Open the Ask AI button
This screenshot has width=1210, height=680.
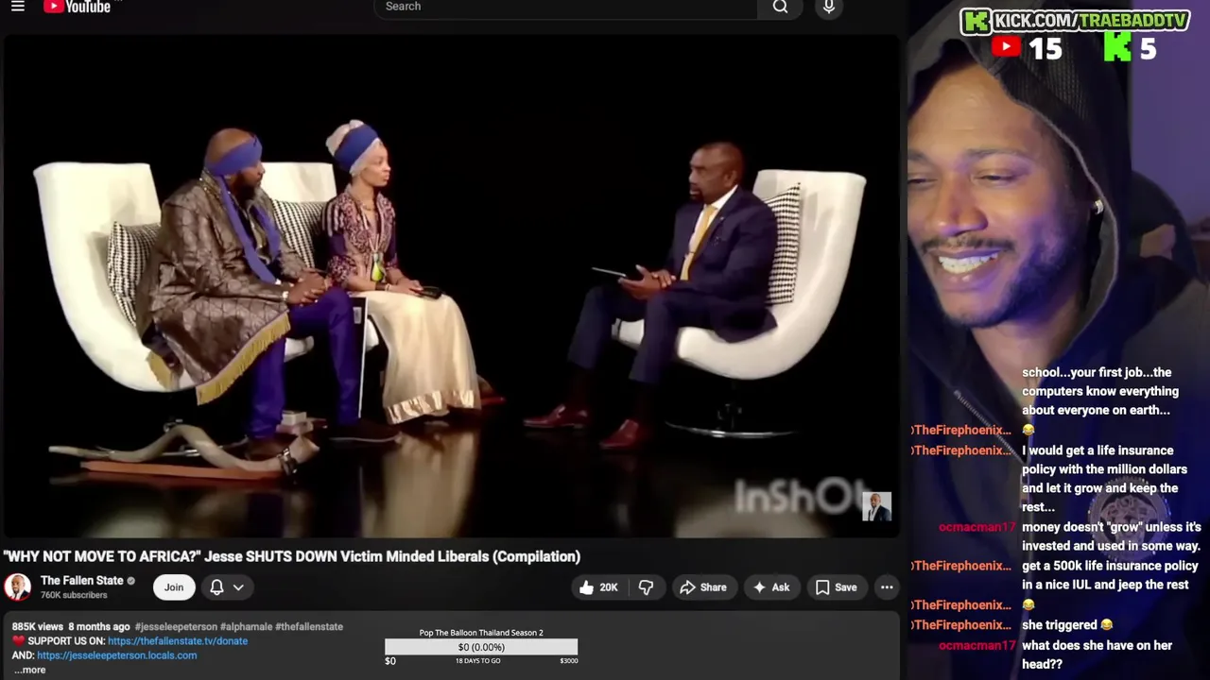tap(770, 587)
